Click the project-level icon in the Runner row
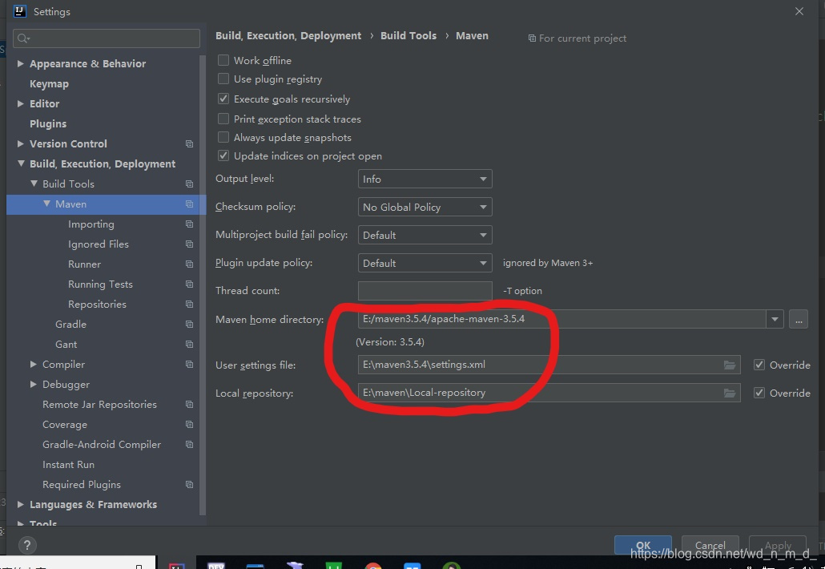This screenshot has height=569, width=825. pyautogui.click(x=189, y=264)
